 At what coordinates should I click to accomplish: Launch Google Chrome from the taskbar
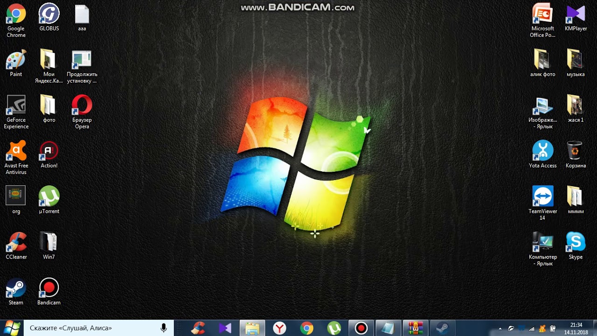306,328
